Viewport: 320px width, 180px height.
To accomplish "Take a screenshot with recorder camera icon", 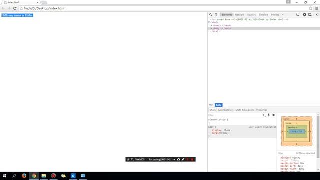I will click(179, 159).
